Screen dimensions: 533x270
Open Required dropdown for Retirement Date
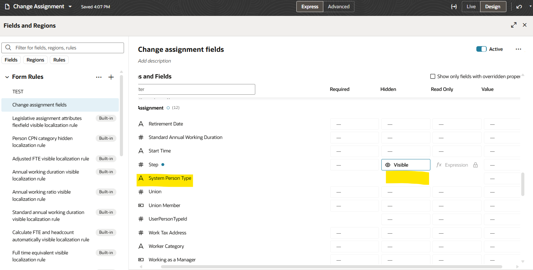[x=354, y=124]
